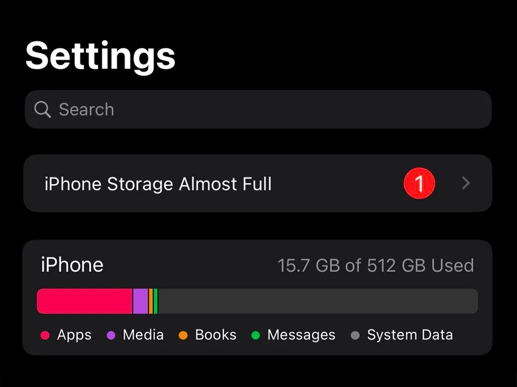
Task: Tap the purple Media legend dot
Action: click(x=111, y=336)
